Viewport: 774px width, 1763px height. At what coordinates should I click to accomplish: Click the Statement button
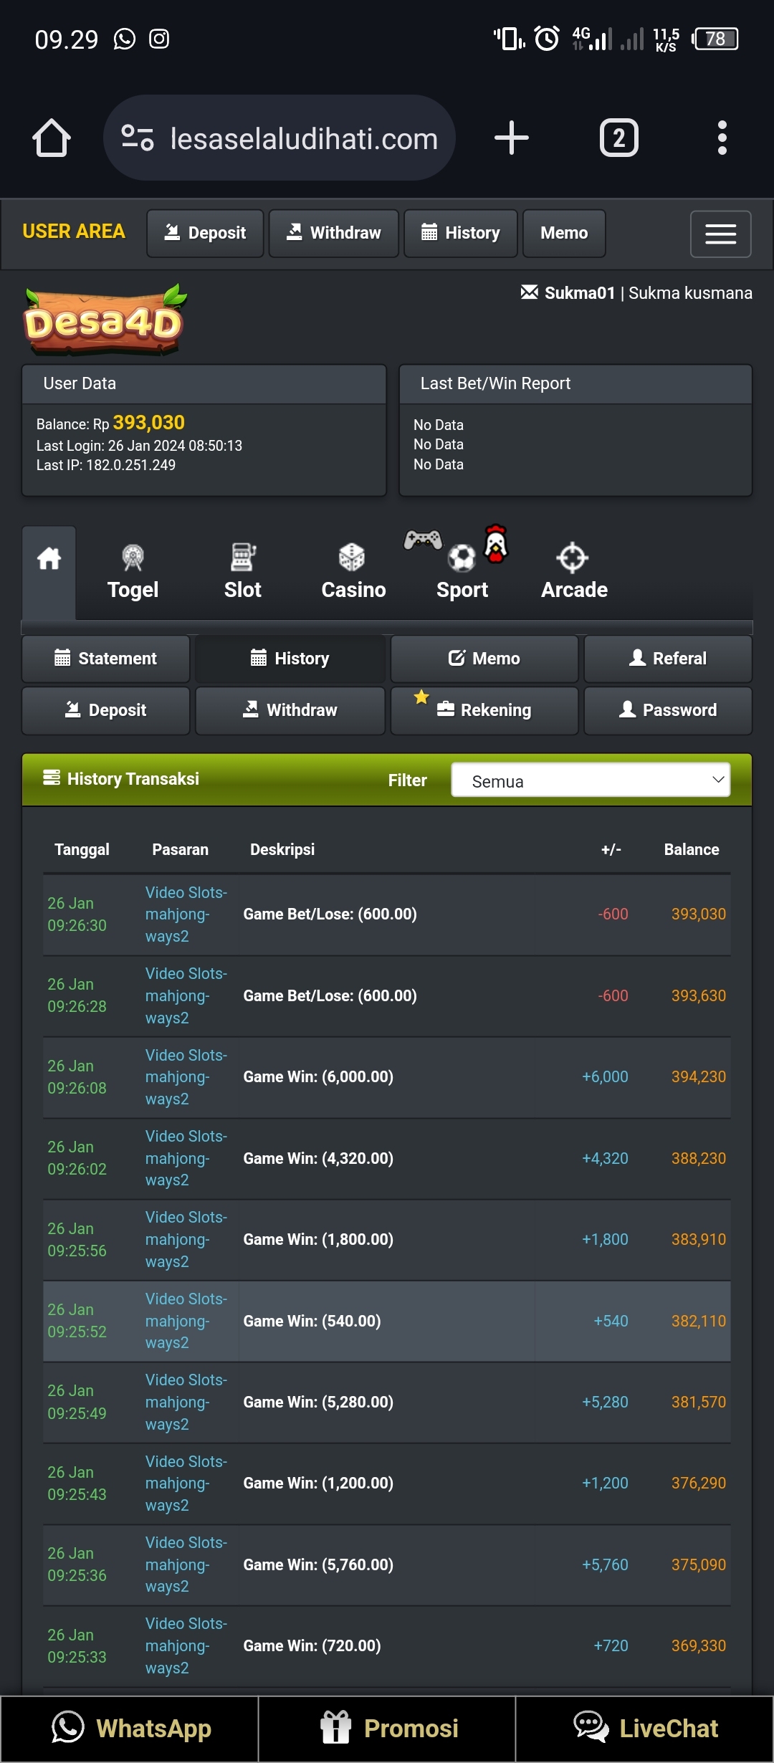coord(106,659)
